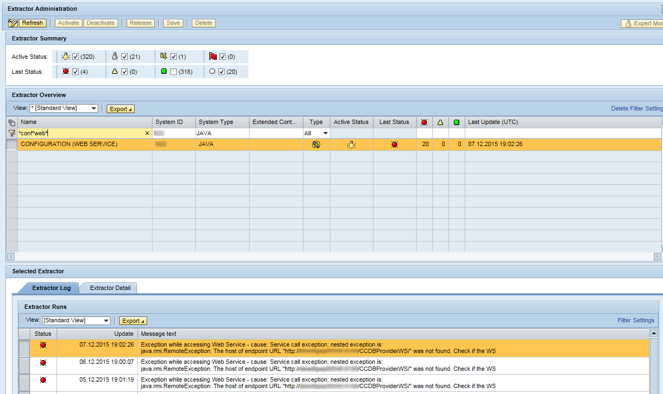This screenshot has width=663, height=394.
Task: Open Expert Mode button
Action: (642, 24)
